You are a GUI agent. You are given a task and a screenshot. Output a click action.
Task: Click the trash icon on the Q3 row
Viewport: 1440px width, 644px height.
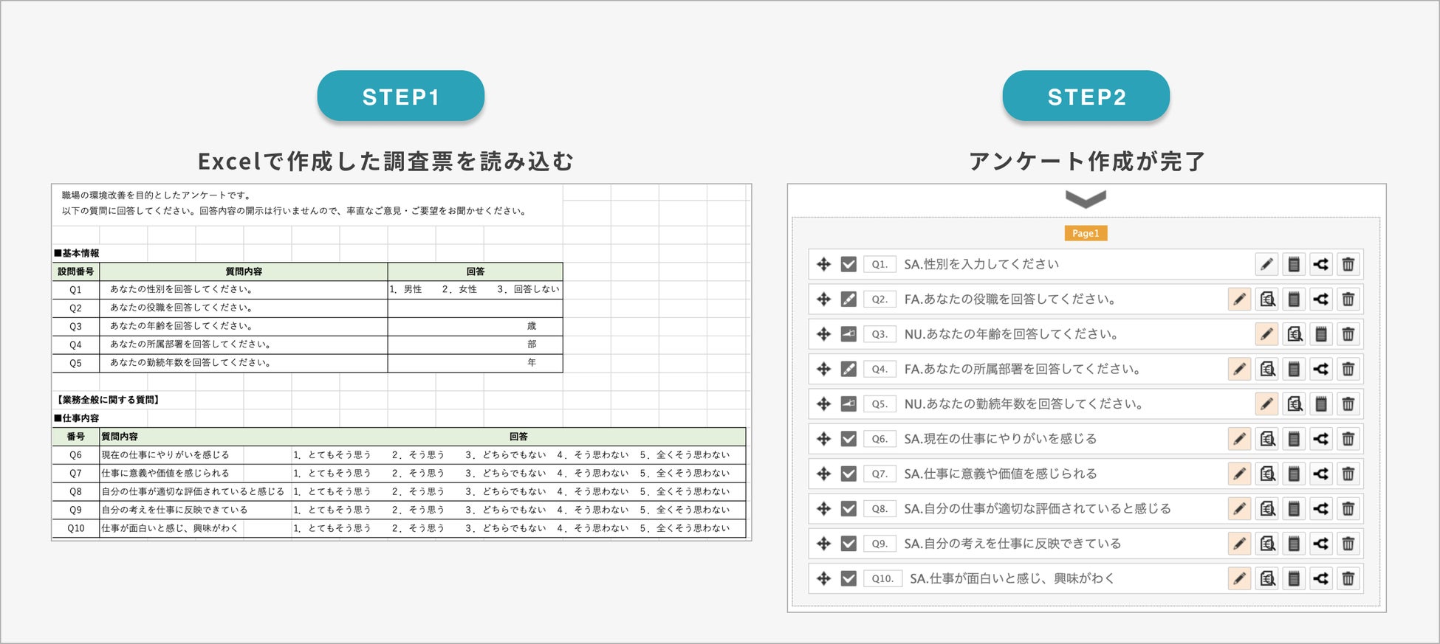point(1348,334)
